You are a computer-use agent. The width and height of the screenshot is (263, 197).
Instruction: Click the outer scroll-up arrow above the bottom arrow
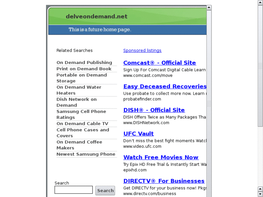click(260, 189)
